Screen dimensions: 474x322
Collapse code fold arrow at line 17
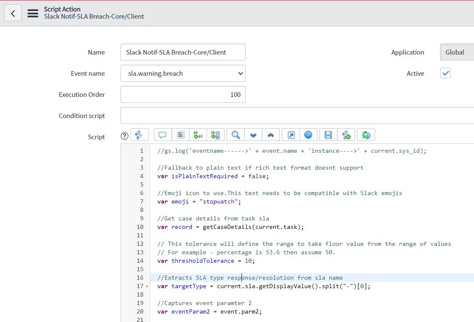pyautogui.click(x=147, y=286)
